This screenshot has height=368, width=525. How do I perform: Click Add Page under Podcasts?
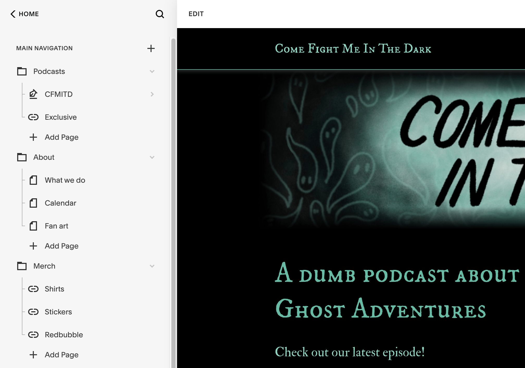61,137
